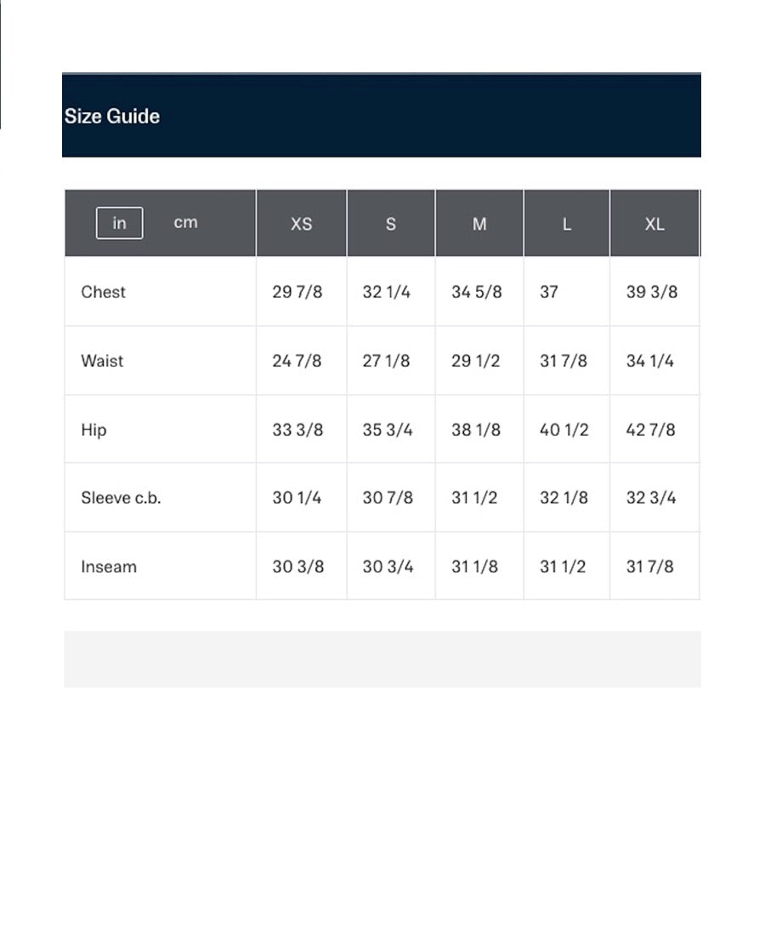The width and height of the screenshot is (765, 936).
Task: Click the M waist value 29 1/2
Action: click(475, 361)
